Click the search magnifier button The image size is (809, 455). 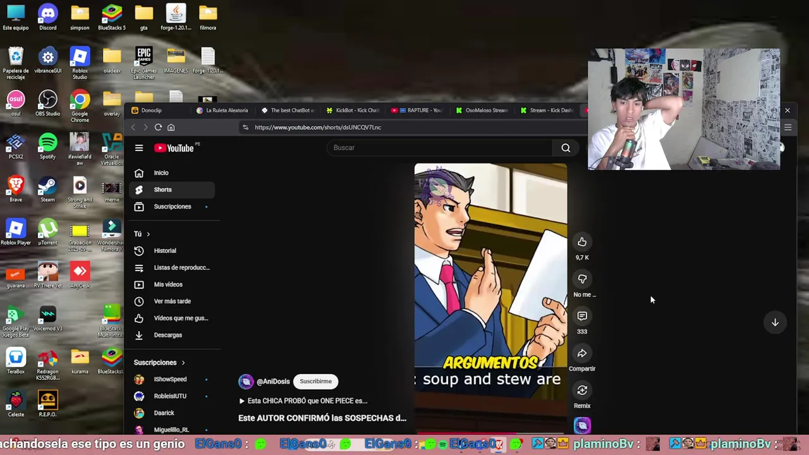[x=566, y=148]
